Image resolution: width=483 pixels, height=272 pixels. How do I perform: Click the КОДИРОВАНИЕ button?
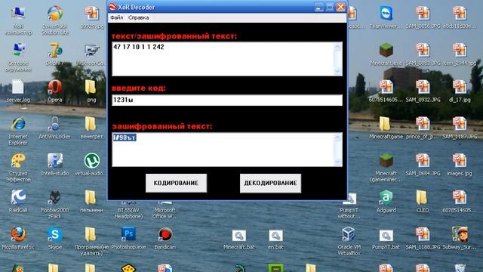click(x=176, y=183)
